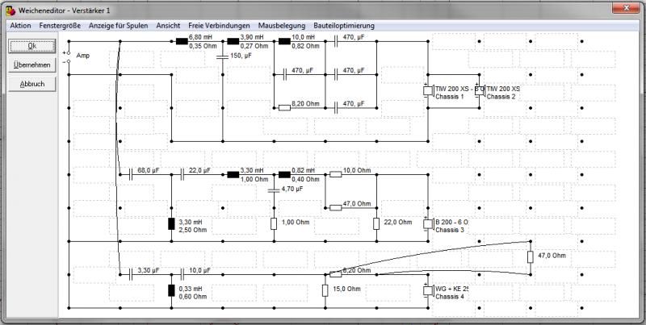
Task: Select the 15,0 Ohm vertical resistor
Action: point(325,290)
